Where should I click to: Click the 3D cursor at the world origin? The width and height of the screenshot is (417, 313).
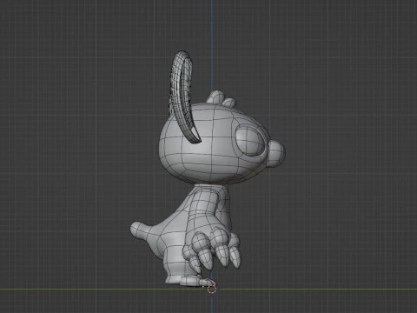(x=212, y=289)
